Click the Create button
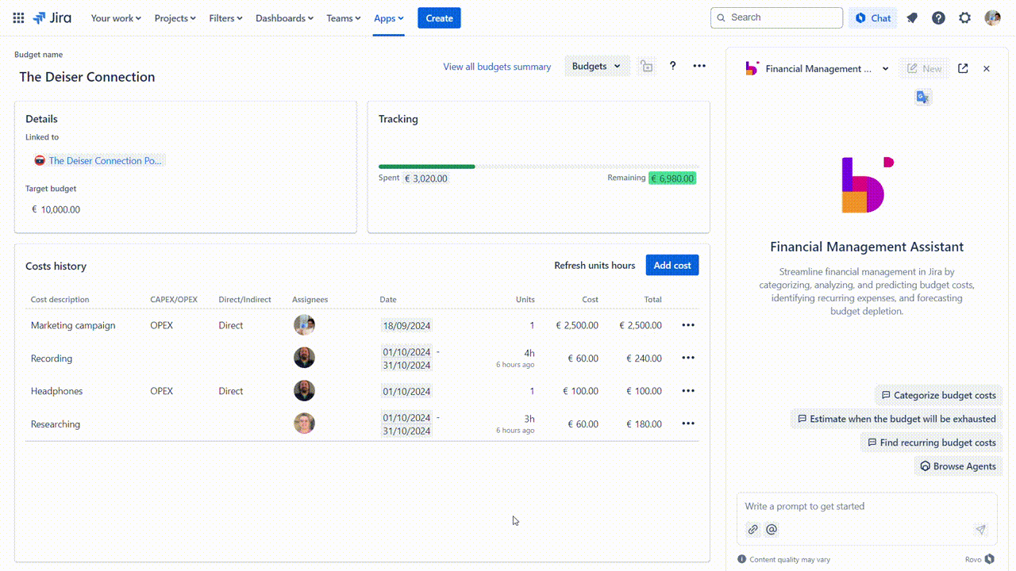 tap(439, 17)
